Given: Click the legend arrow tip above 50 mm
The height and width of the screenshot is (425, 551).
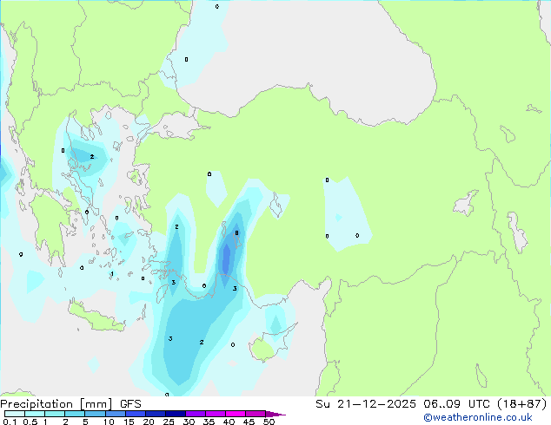Looking at the screenshot, I should [x=275, y=415].
